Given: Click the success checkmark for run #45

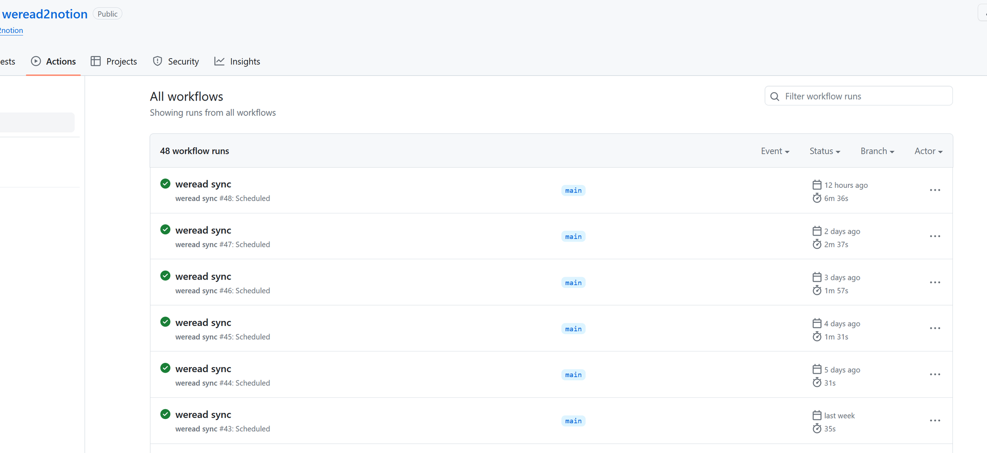Looking at the screenshot, I should (165, 322).
